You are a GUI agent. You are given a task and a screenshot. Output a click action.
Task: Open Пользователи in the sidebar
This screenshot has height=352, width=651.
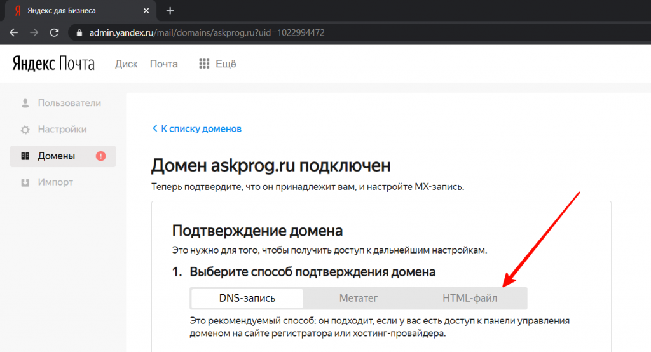click(x=63, y=103)
